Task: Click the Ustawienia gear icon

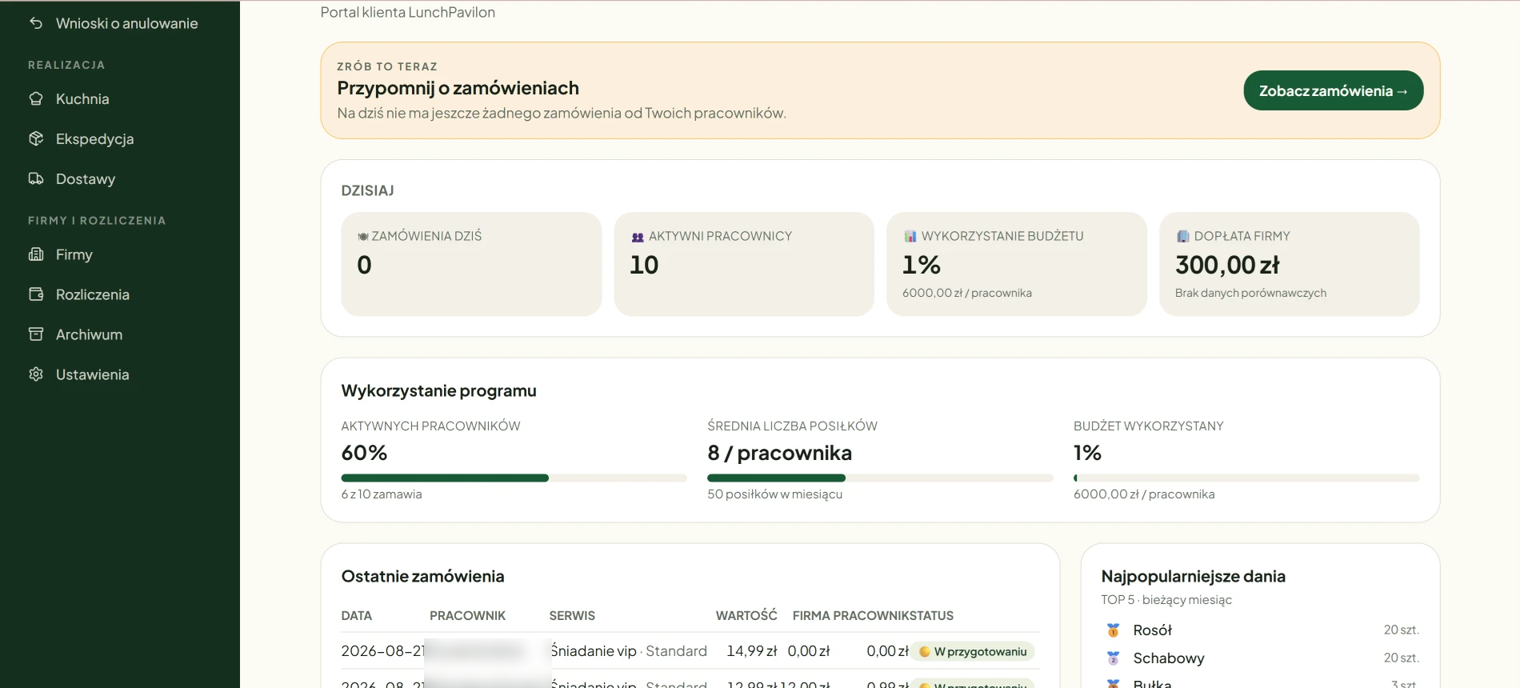Action: point(36,374)
